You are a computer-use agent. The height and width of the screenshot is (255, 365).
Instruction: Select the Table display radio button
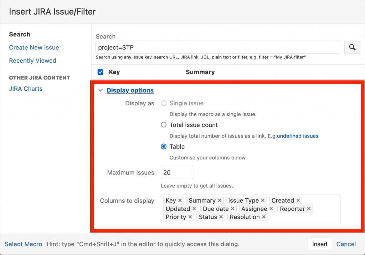coord(164,147)
